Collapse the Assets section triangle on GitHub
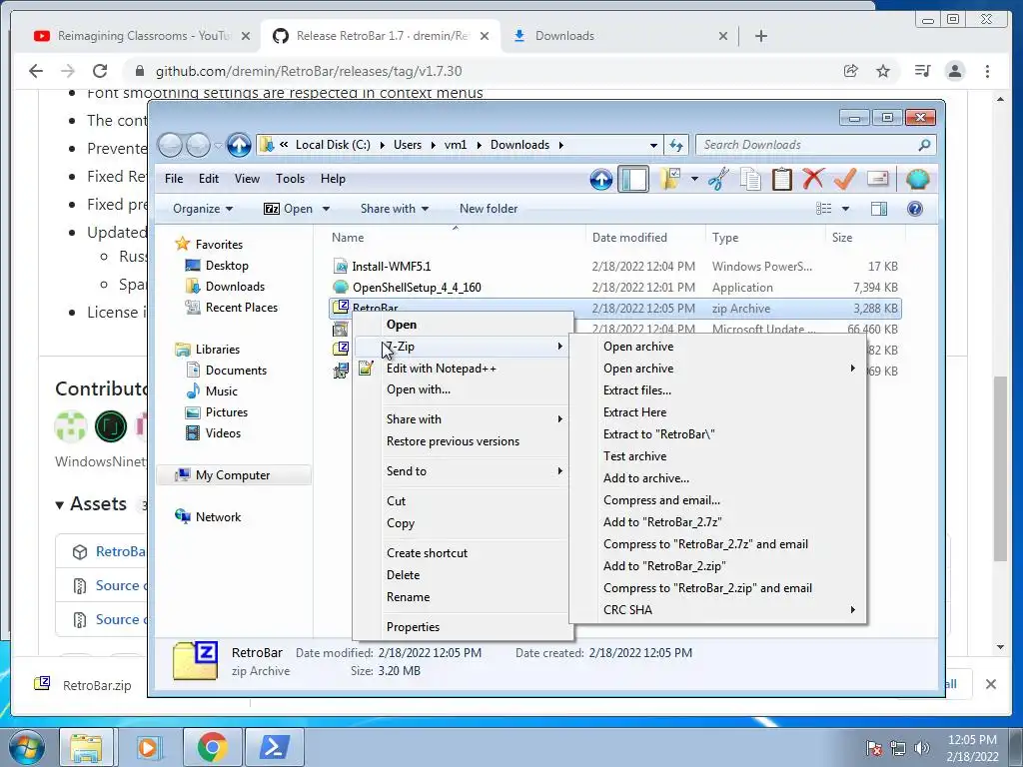Screen dimensions: 1023x767 click(59, 504)
